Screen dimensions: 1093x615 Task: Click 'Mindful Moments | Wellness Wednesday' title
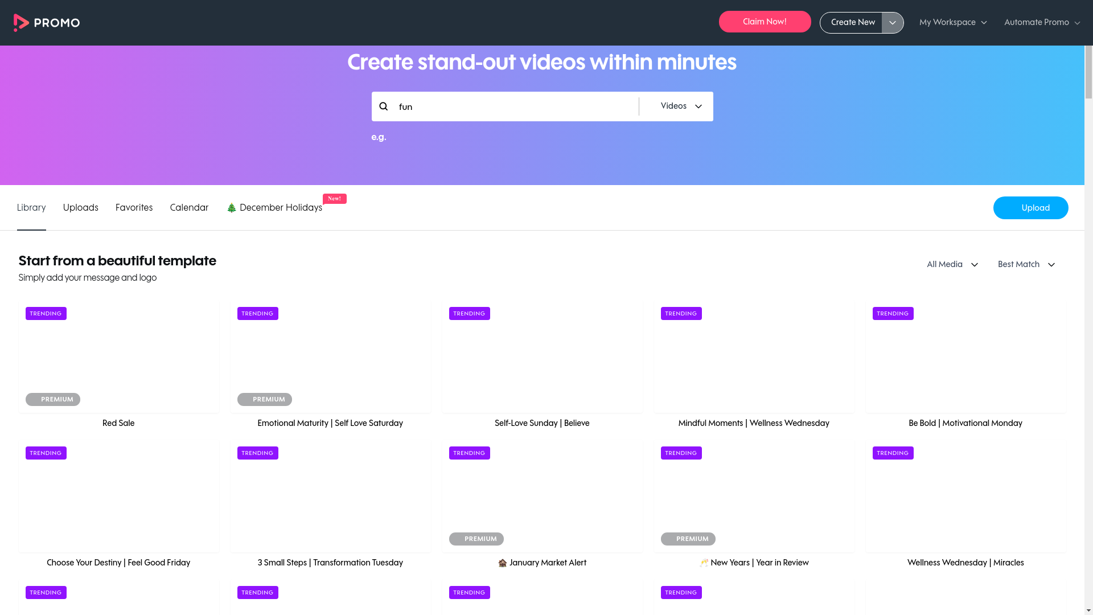(754, 423)
